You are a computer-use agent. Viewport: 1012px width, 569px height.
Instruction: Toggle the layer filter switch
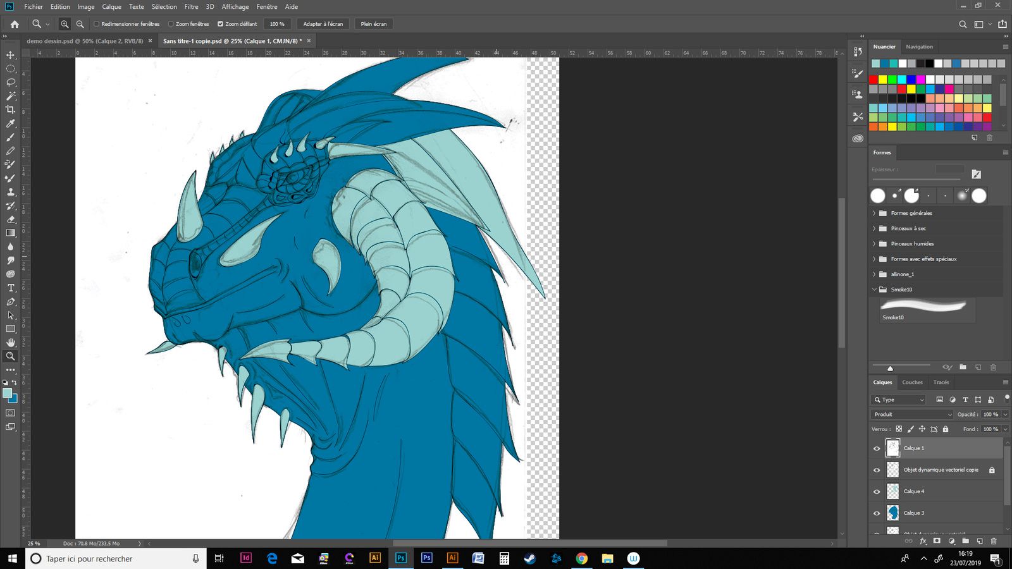coord(1006,398)
